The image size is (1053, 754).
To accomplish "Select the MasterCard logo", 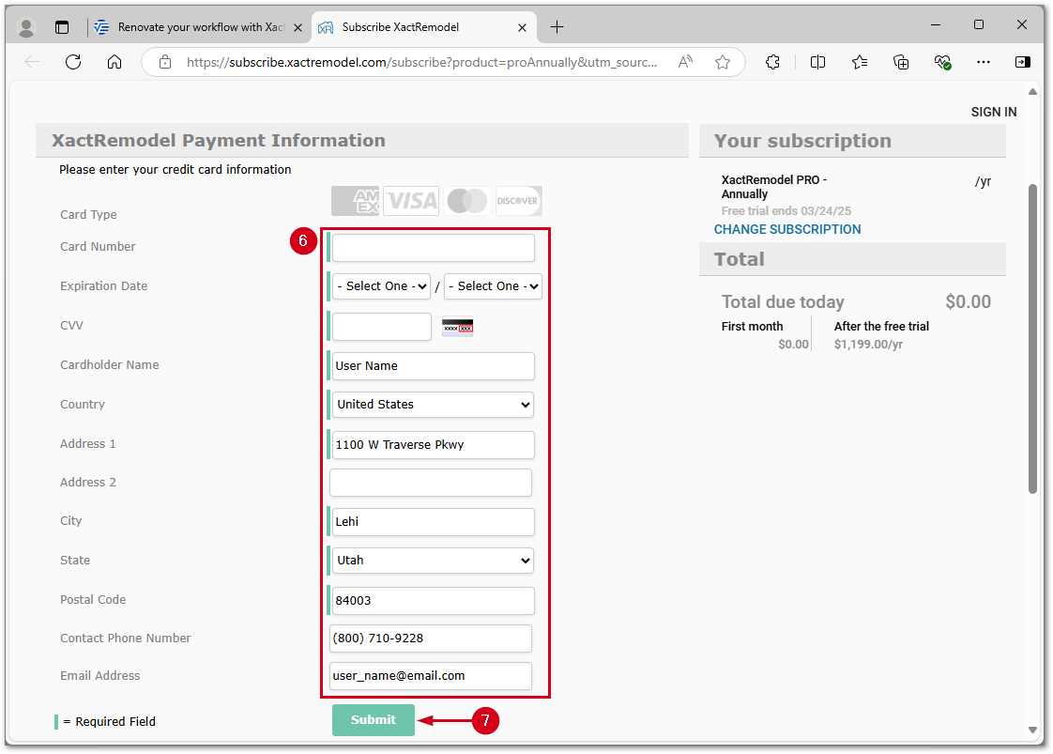I will pyautogui.click(x=467, y=201).
